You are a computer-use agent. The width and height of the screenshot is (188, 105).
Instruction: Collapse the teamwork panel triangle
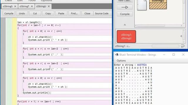click(125, 25)
